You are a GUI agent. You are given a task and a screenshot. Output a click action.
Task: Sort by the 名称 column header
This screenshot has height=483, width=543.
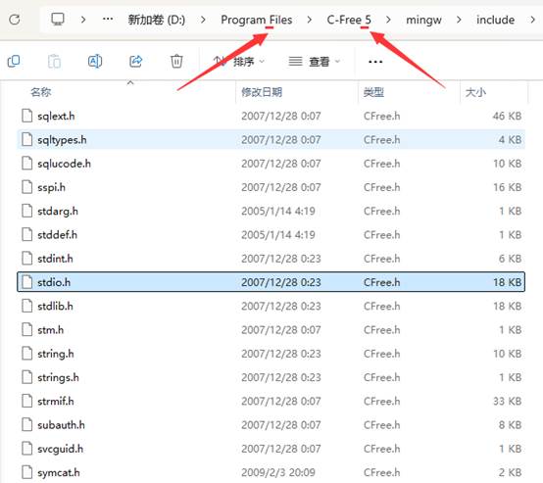coord(41,92)
